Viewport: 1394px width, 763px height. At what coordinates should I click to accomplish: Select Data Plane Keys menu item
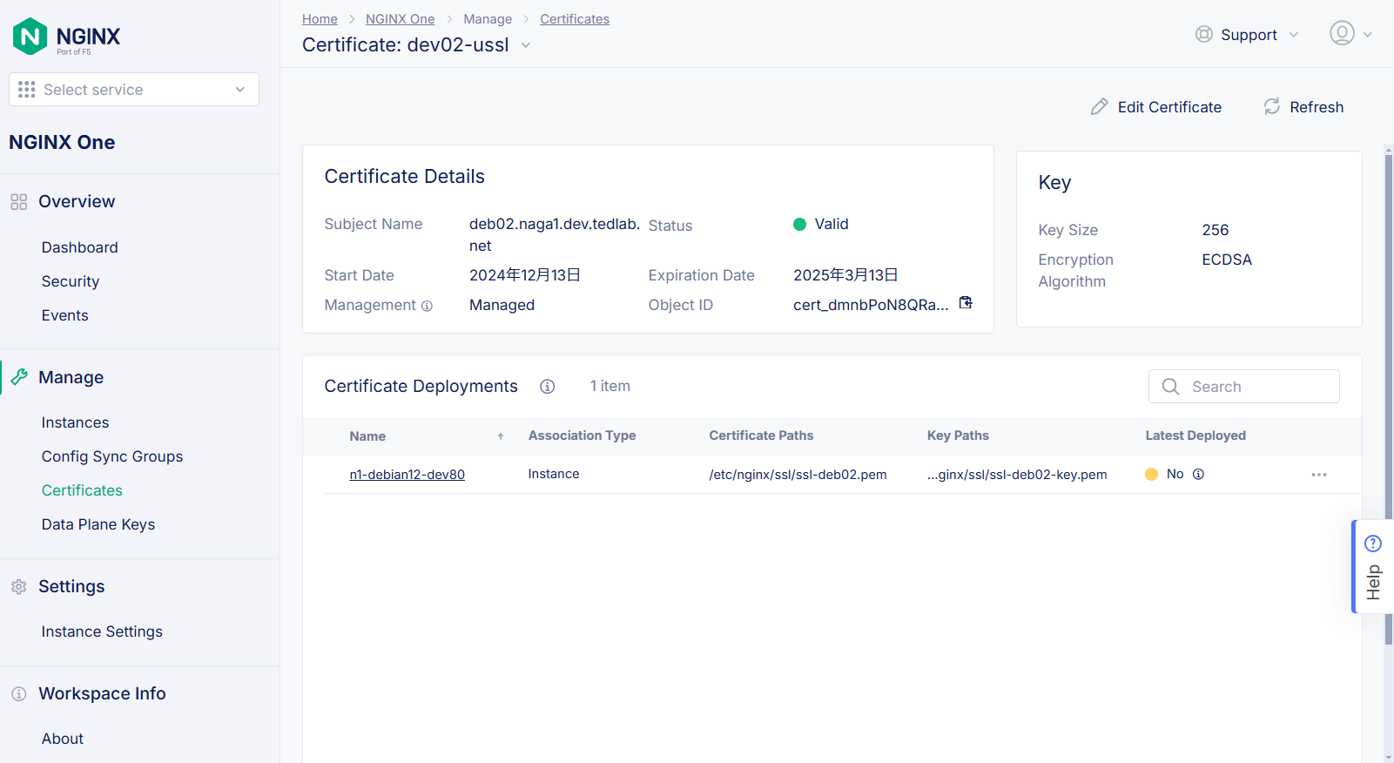pos(98,524)
